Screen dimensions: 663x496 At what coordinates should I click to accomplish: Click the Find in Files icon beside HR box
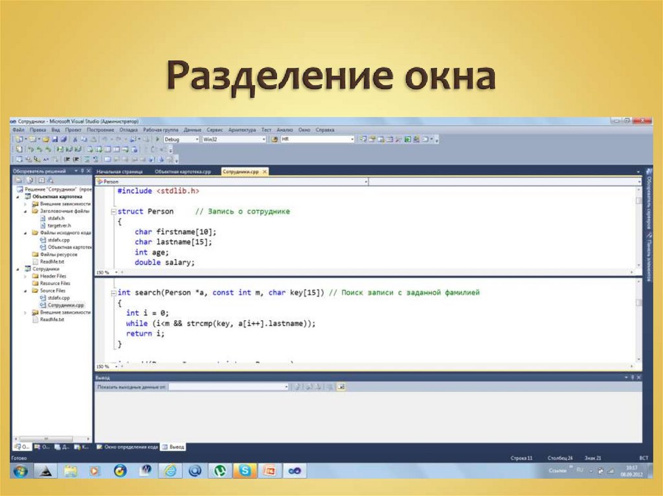(x=275, y=139)
